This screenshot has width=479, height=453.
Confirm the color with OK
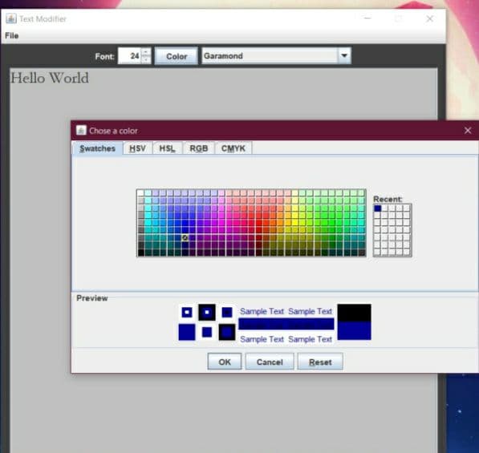[x=225, y=362]
